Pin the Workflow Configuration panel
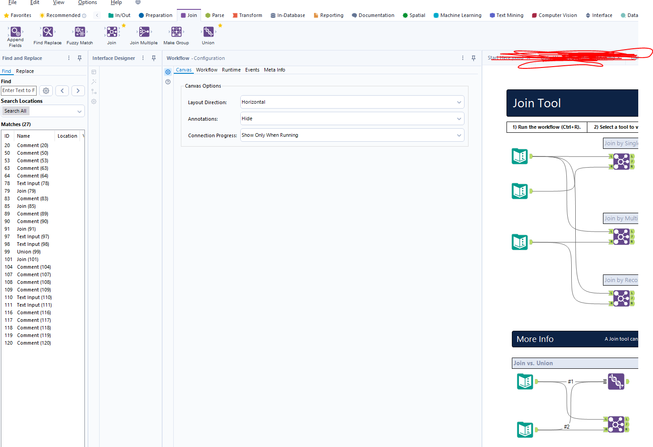The height and width of the screenshot is (447, 653). coord(473,58)
